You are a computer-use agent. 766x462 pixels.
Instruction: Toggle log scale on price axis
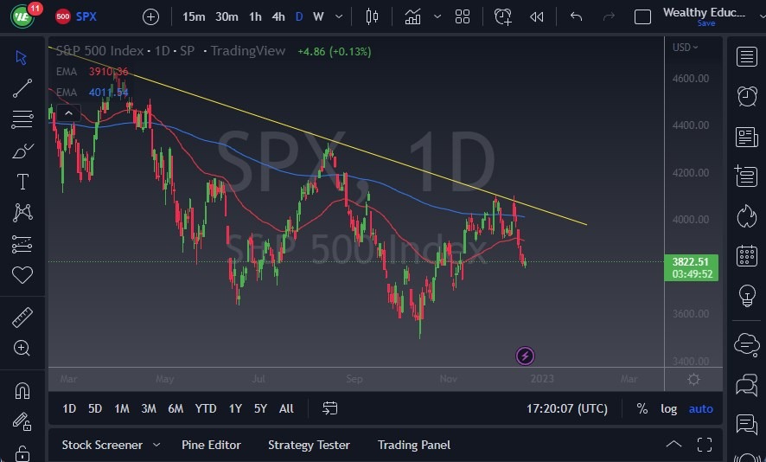pos(669,408)
